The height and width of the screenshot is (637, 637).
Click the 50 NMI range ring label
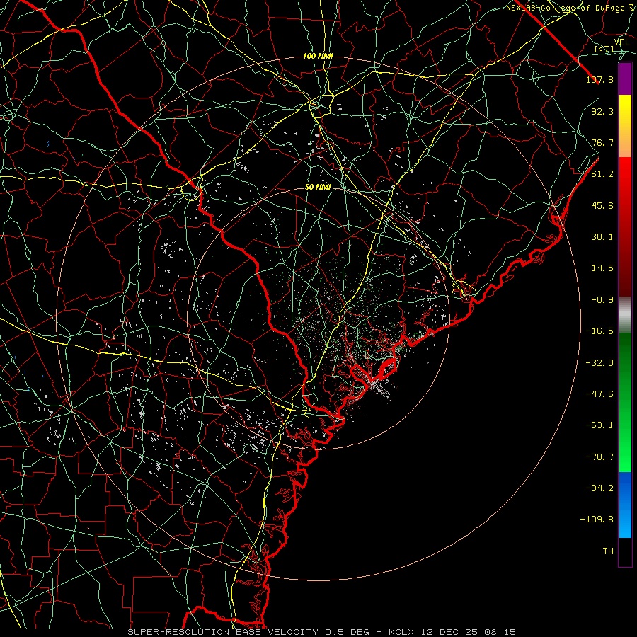point(318,188)
